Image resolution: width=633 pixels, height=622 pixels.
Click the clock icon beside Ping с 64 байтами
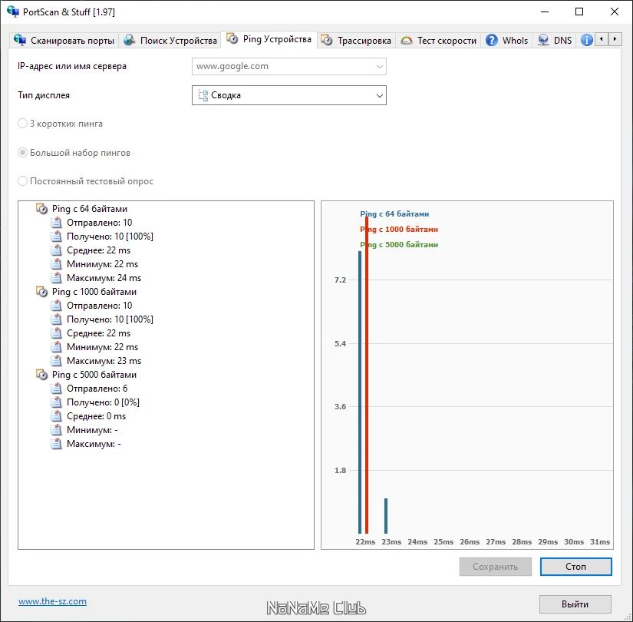(42, 209)
